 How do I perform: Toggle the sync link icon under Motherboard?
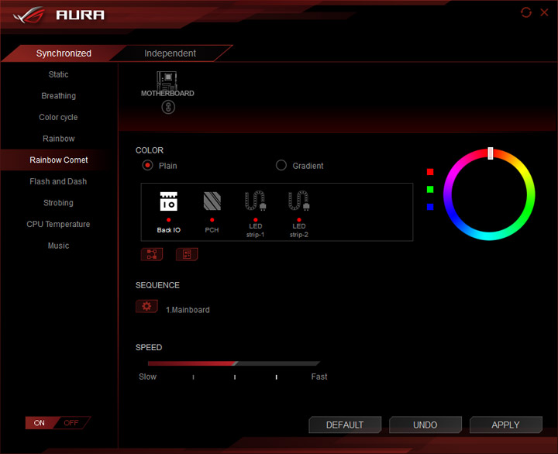168,107
